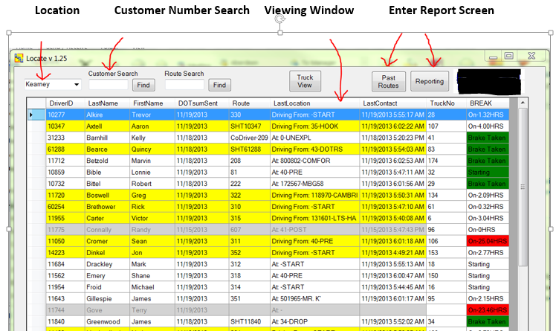Click the scrollbar up arrow of the grid
The width and height of the screenshot is (556, 331).
click(523, 103)
